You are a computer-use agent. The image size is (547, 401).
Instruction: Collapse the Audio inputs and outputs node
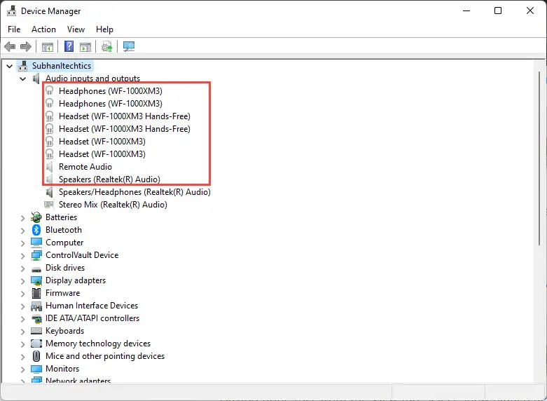click(23, 79)
